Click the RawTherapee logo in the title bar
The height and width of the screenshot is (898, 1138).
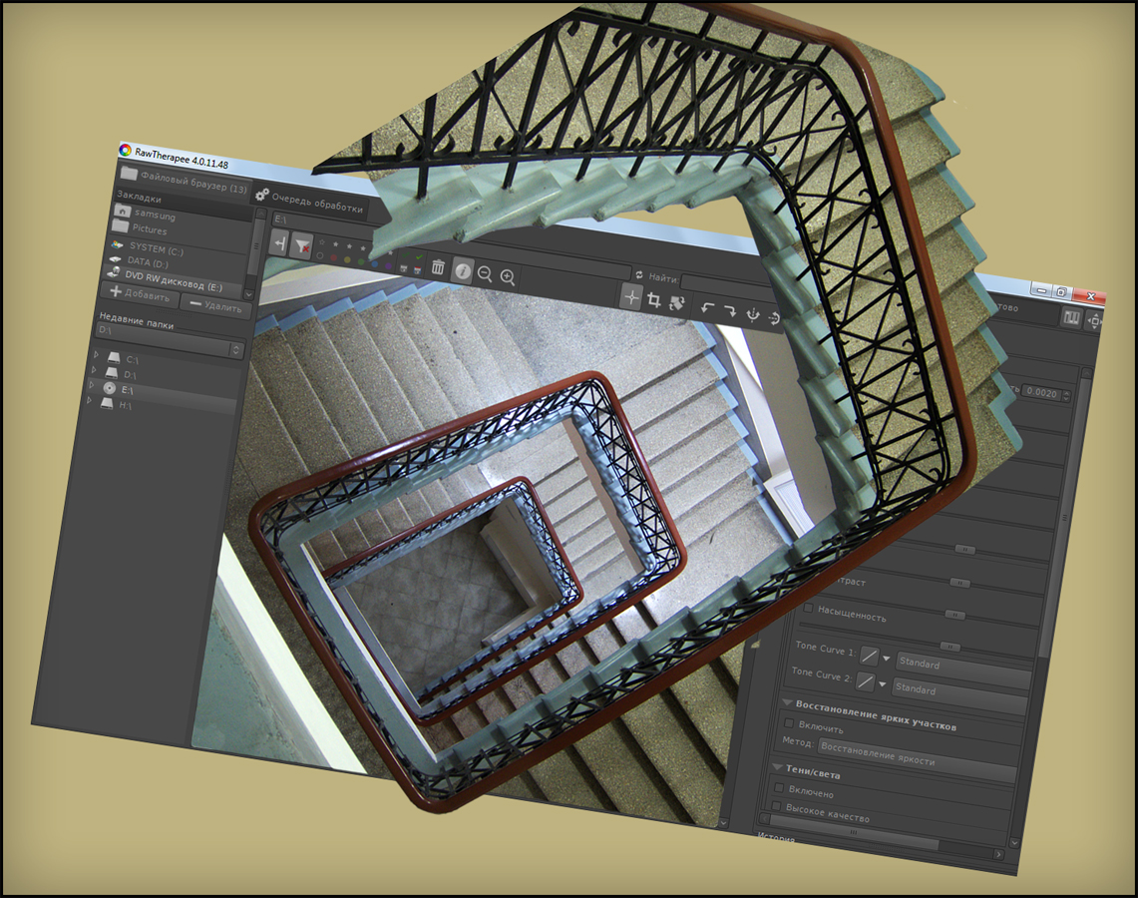[125, 151]
